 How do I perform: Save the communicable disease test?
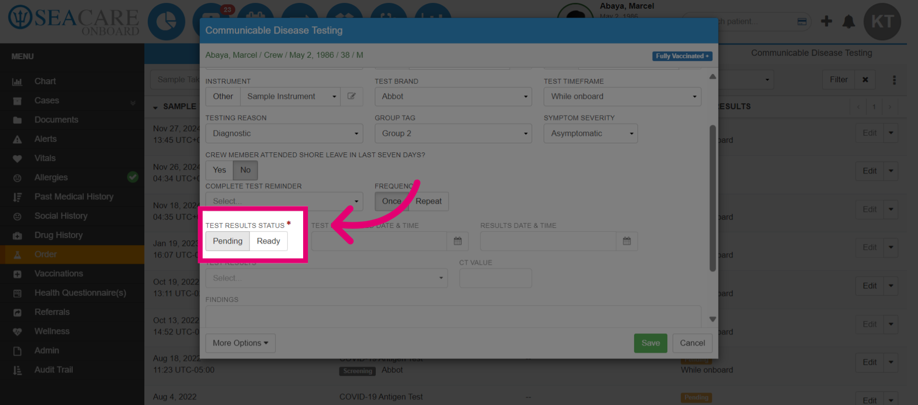tap(650, 343)
